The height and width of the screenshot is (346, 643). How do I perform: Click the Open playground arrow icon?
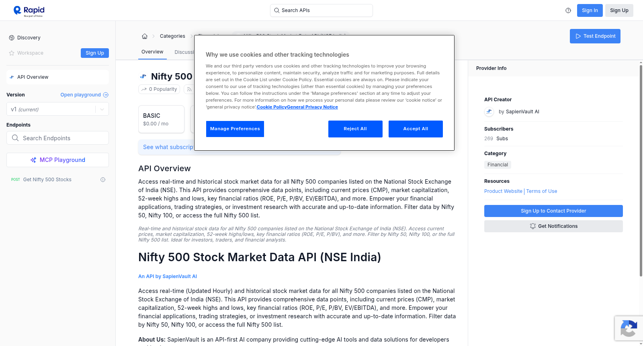pos(106,95)
